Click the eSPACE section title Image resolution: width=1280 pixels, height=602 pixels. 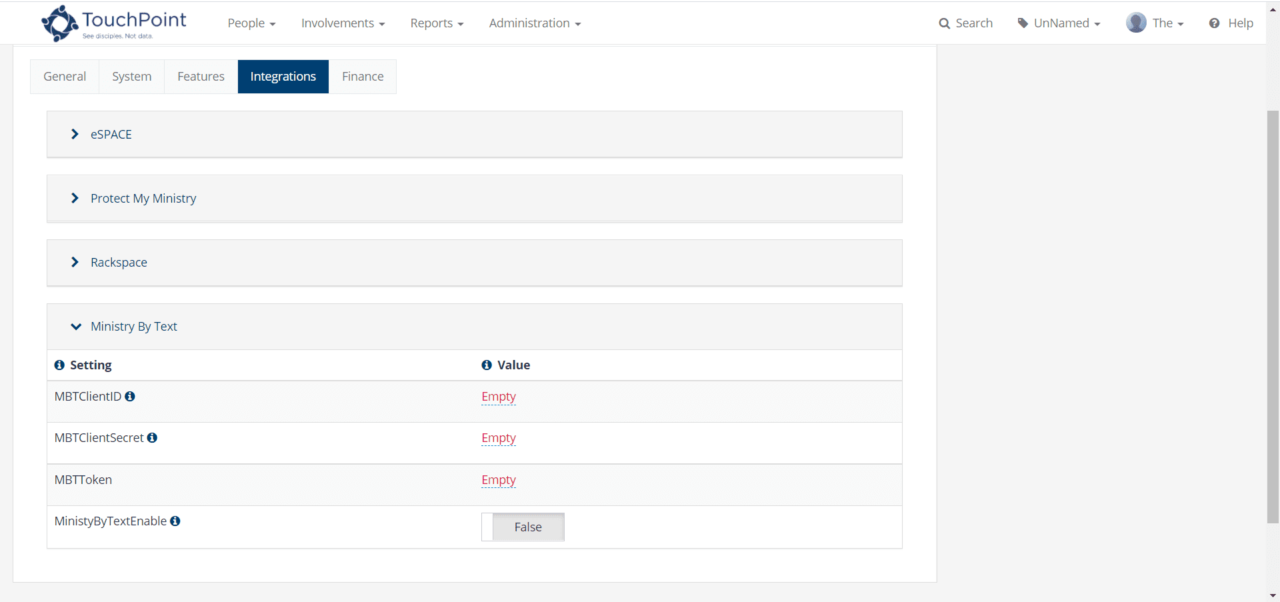coord(111,134)
